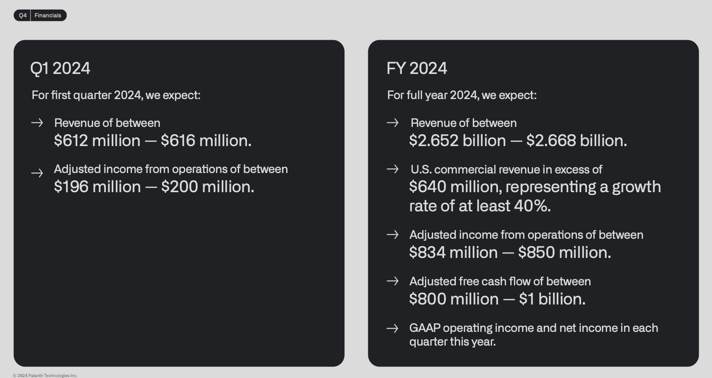Click the arrow beside $834 million adjusted income
This screenshot has width=712, height=378.
coord(393,235)
